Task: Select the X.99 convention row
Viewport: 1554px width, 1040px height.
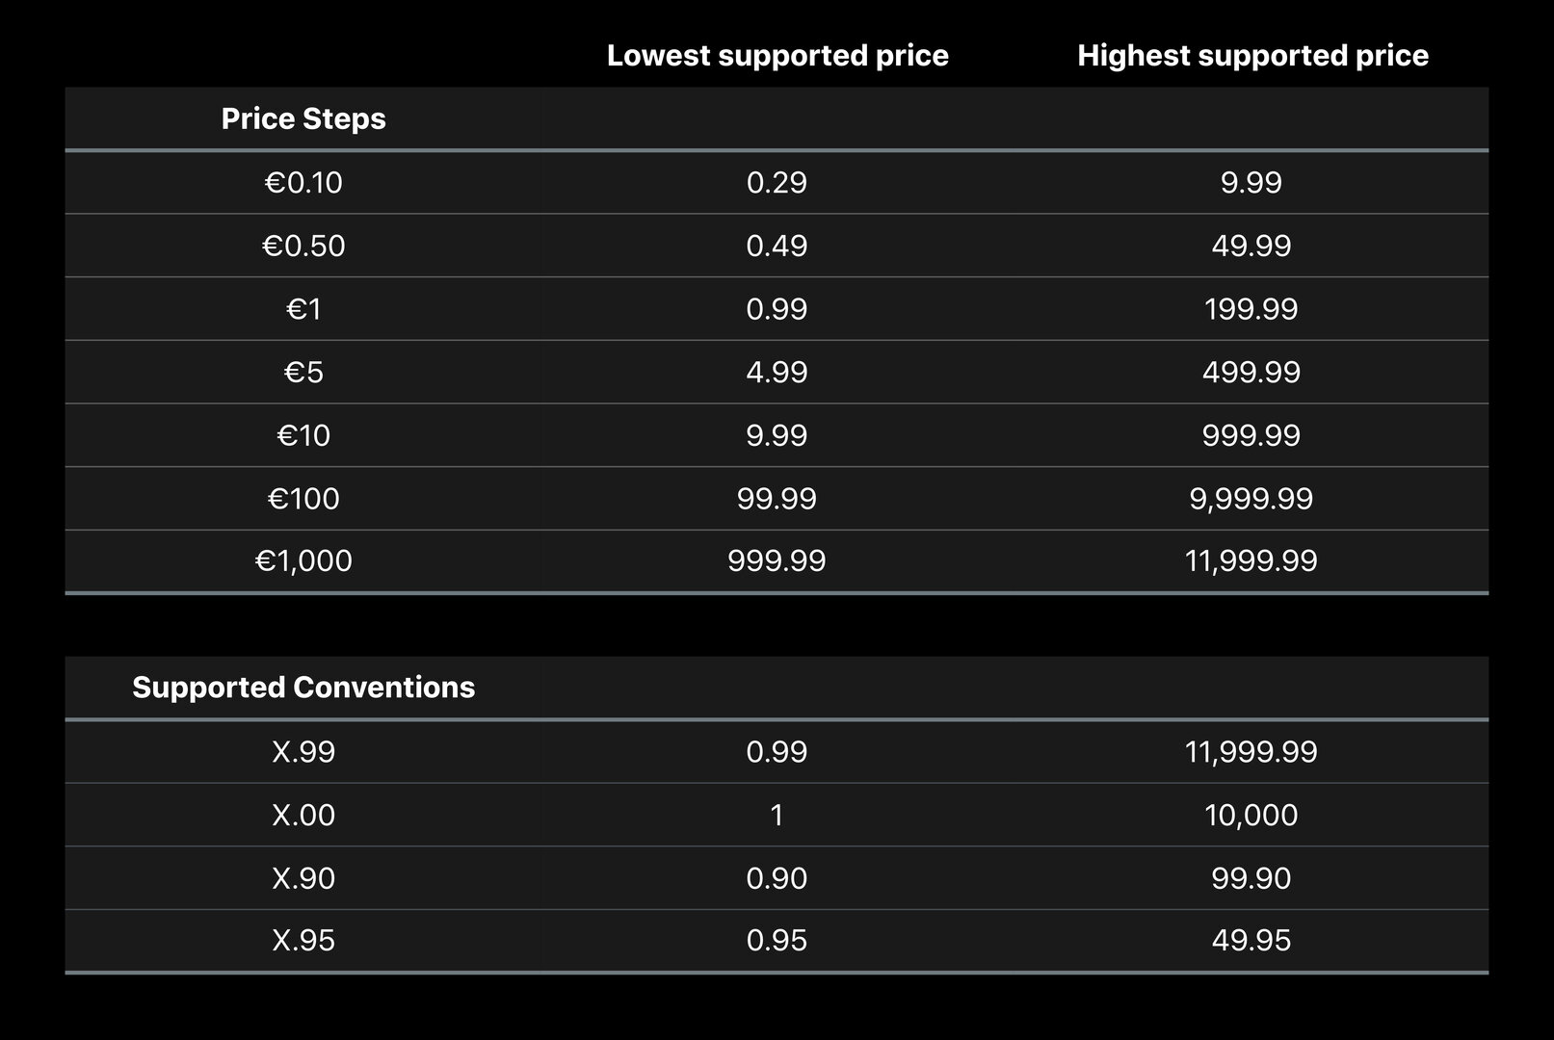Action: tap(777, 751)
